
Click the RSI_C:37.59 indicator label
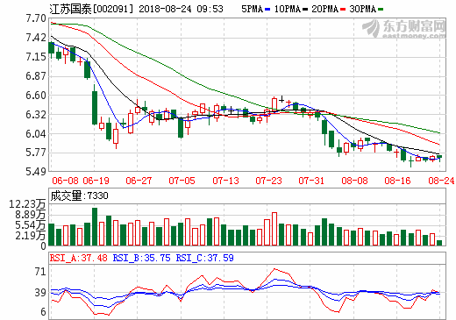[x=204, y=258]
